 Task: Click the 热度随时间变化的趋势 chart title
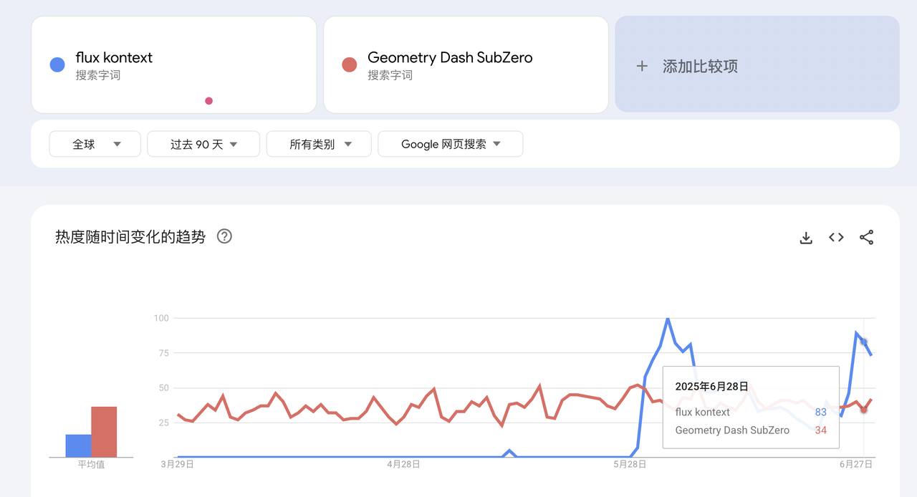[x=130, y=237]
